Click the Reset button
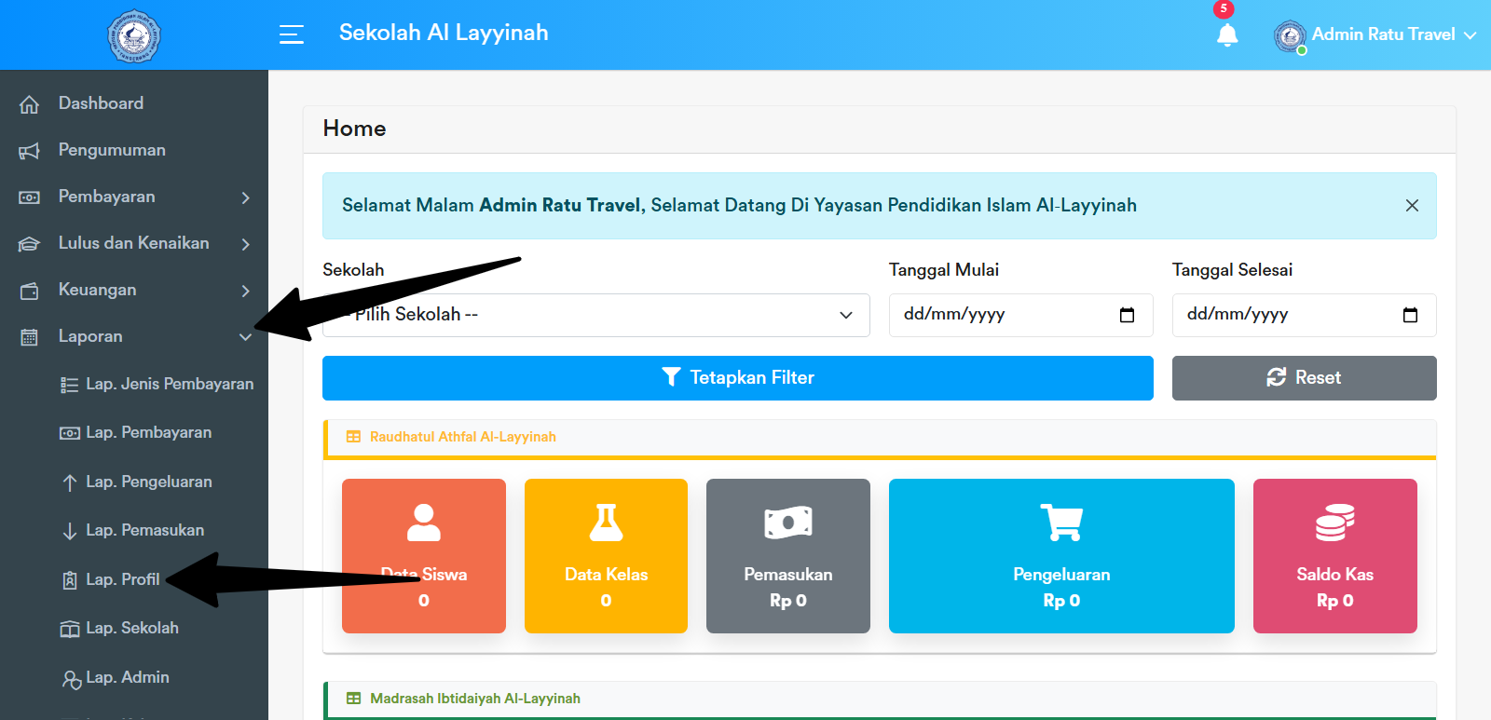Screen dimensions: 1491x720 1305,378
